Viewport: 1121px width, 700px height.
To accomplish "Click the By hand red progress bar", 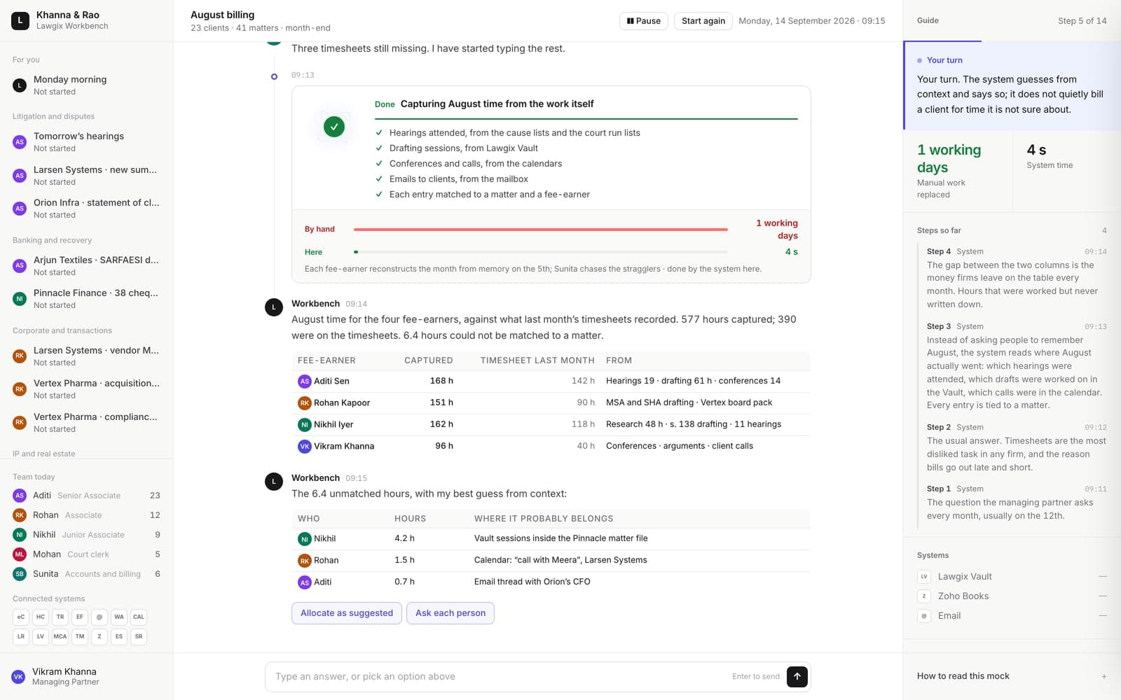I will click(541, 230).
